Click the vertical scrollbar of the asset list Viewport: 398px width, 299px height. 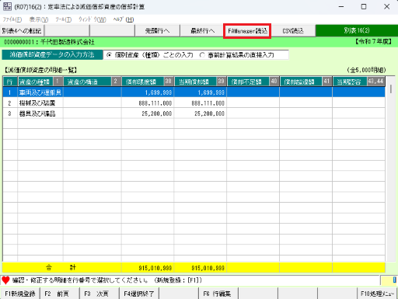390,169
